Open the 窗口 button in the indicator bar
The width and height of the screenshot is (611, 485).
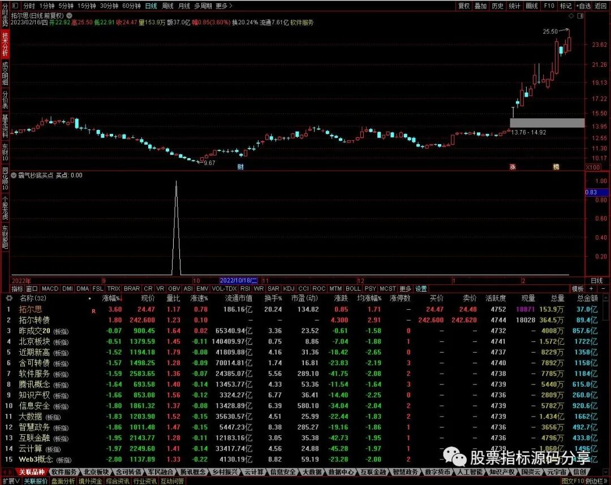click(32, 289)
